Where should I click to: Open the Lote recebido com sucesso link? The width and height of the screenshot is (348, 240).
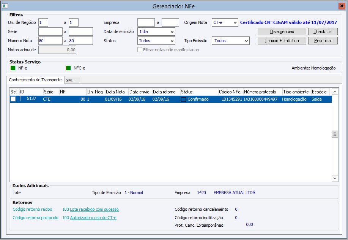[94, 209]
